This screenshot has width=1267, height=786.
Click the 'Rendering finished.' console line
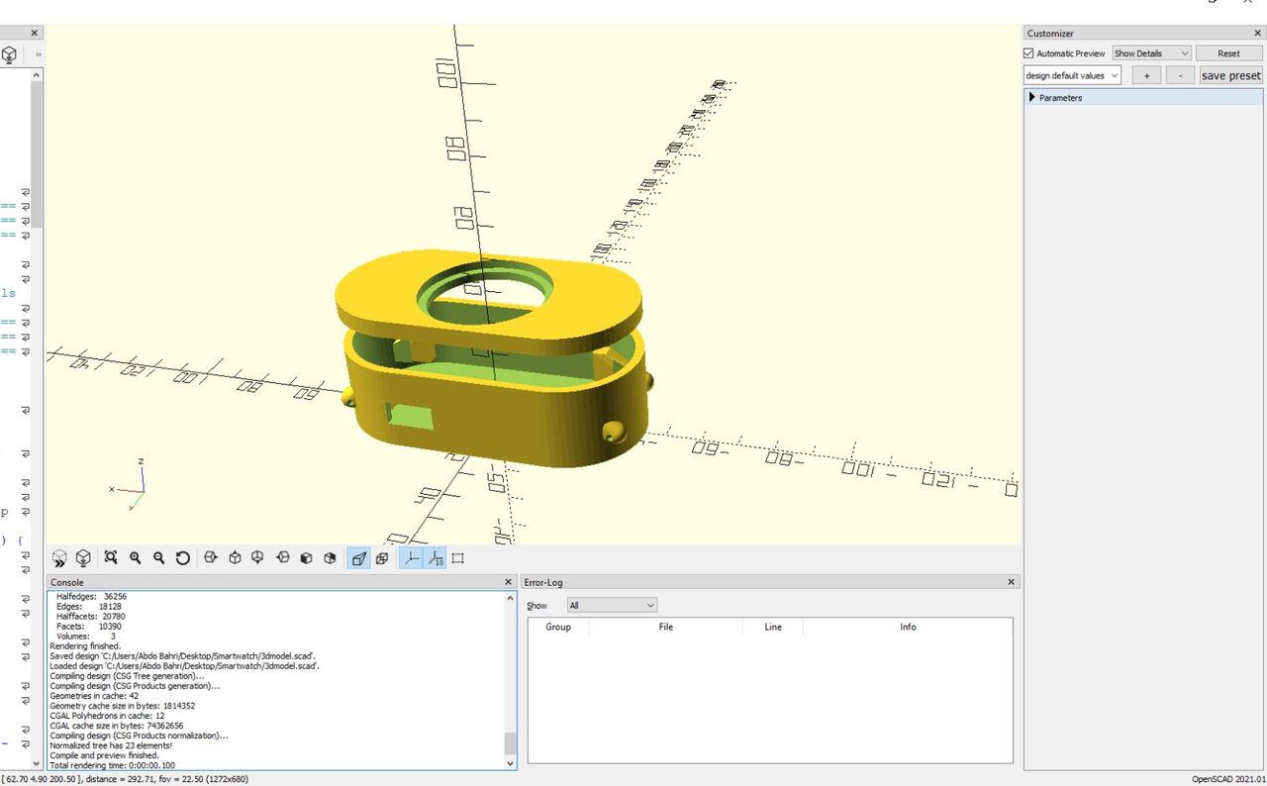click(x=85, y=646)
